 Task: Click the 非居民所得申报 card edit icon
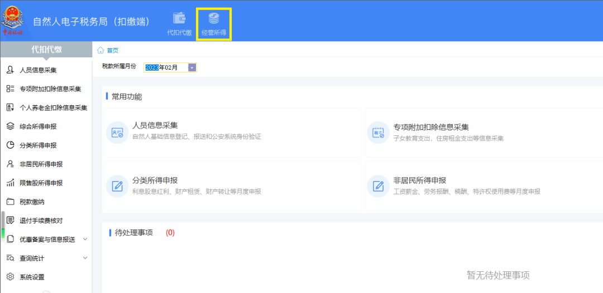click(x=378, y=187)
